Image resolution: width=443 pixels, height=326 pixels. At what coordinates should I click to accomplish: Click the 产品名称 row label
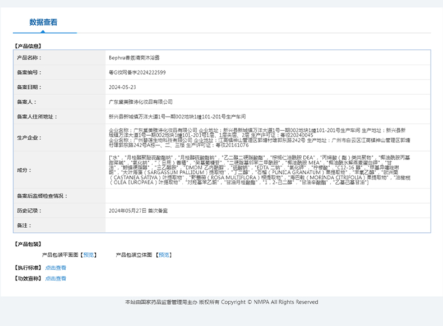[29, 57]
